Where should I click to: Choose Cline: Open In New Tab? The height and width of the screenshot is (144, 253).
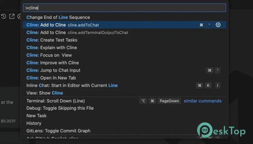pos(124,78)
